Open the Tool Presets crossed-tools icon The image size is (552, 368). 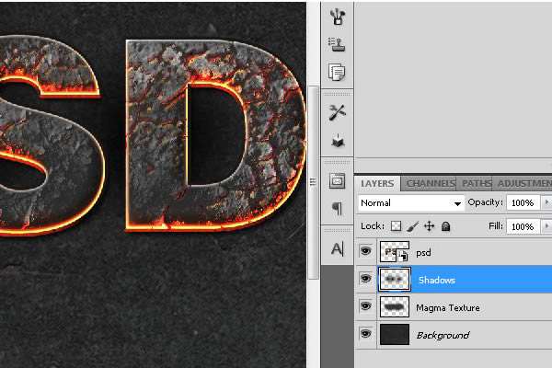(337, 111)
